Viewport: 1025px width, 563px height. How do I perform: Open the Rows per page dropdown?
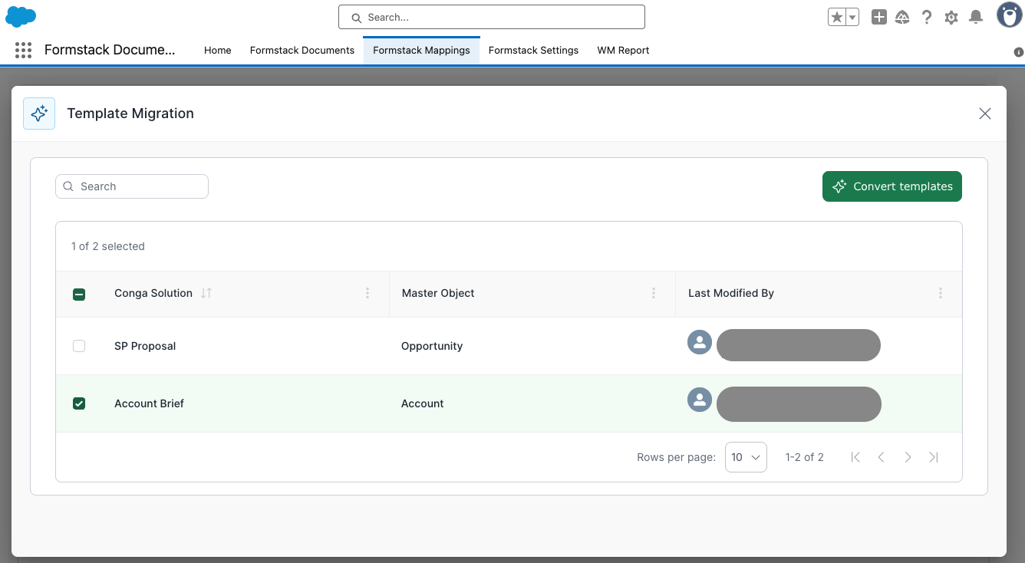pos(745,457)
